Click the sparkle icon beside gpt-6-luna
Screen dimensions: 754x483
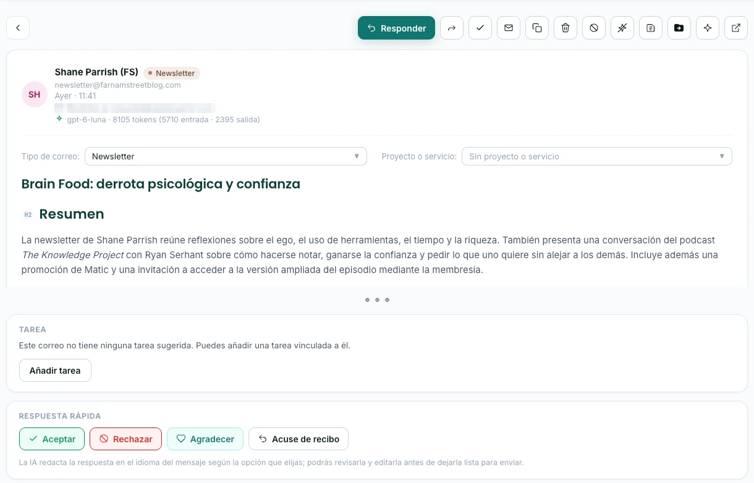click(59, 119)
